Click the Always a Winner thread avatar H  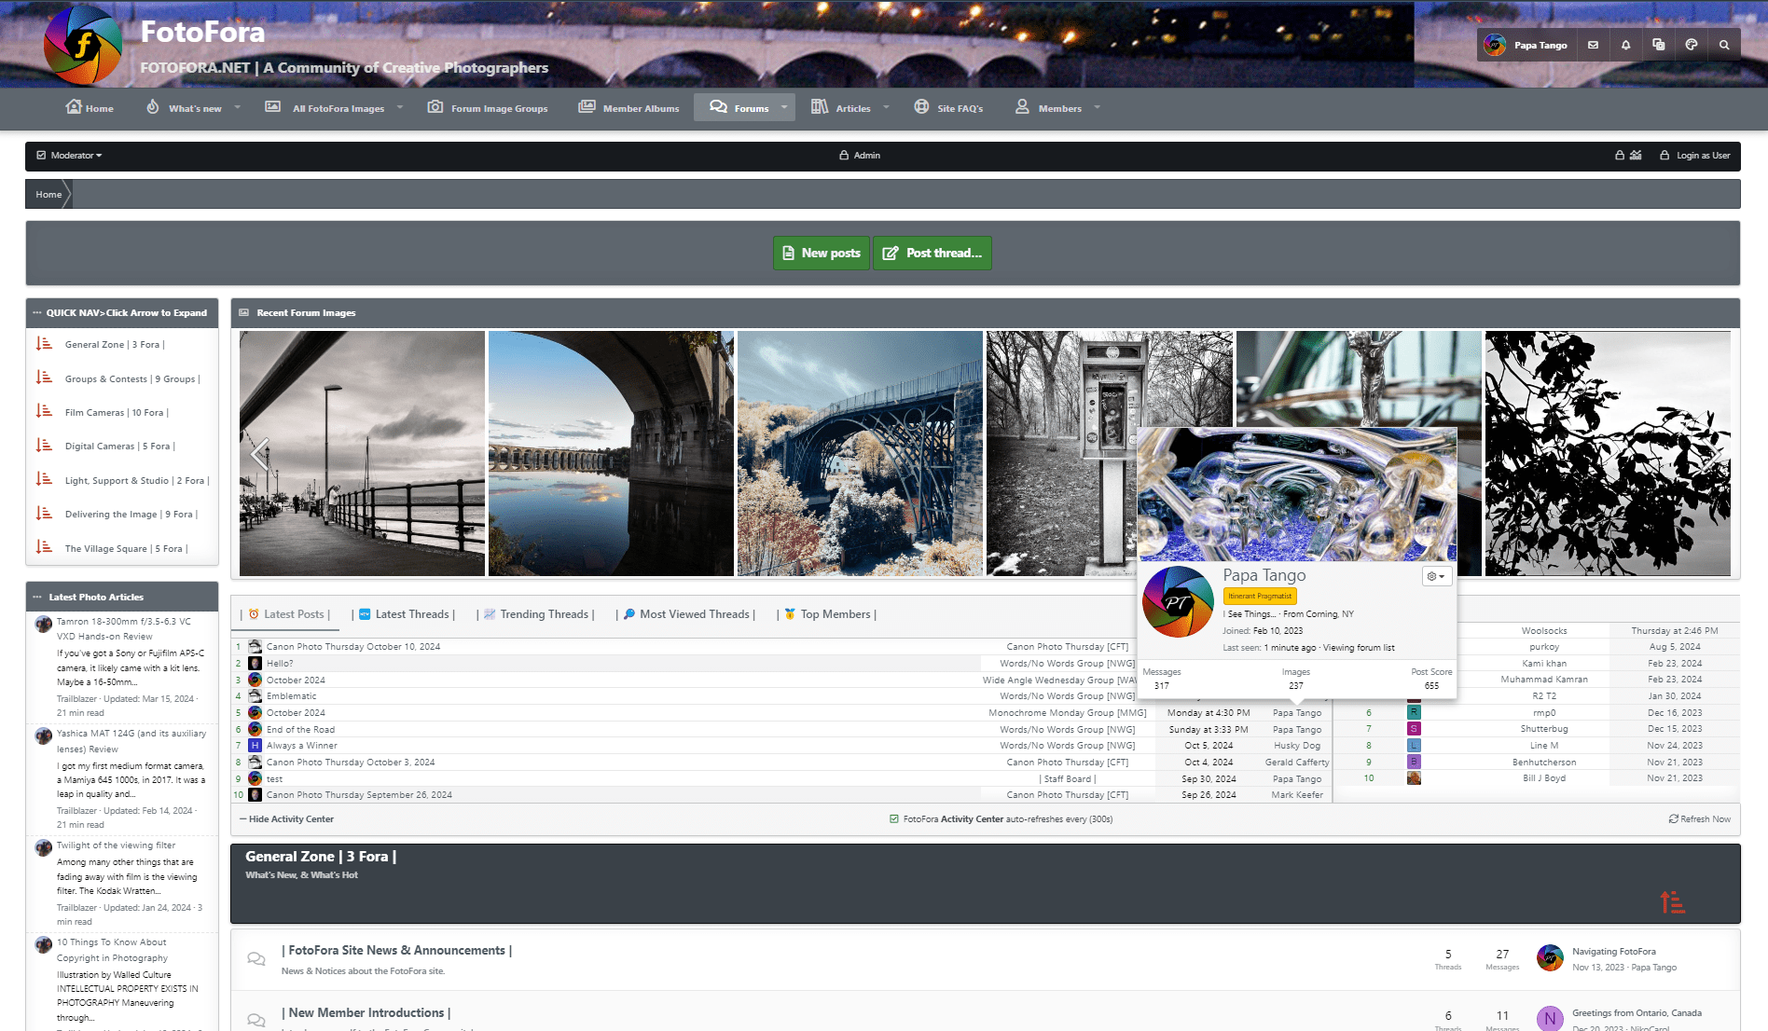point(255,746)
